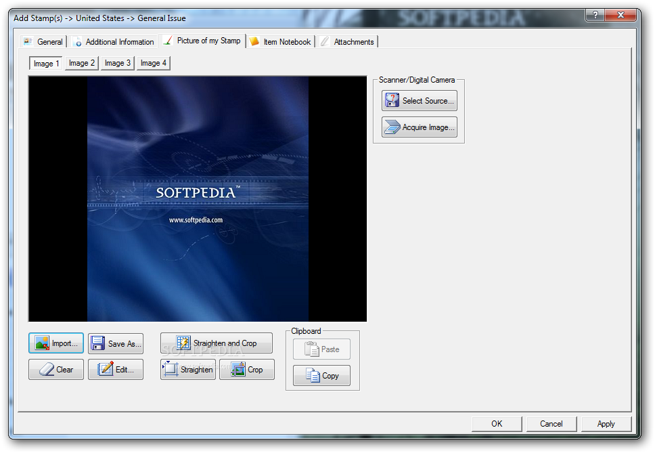
Task: Click the Picture of my Stamp tab icon
Action: pos(168,40)
